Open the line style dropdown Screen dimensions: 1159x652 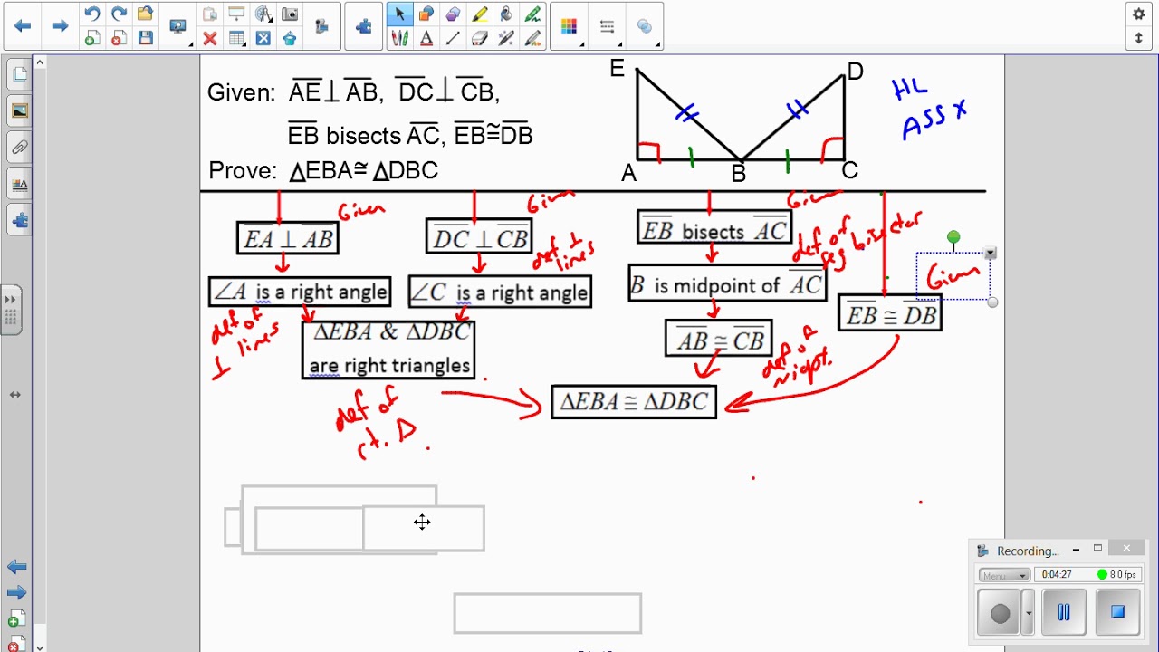pos(608,26)
